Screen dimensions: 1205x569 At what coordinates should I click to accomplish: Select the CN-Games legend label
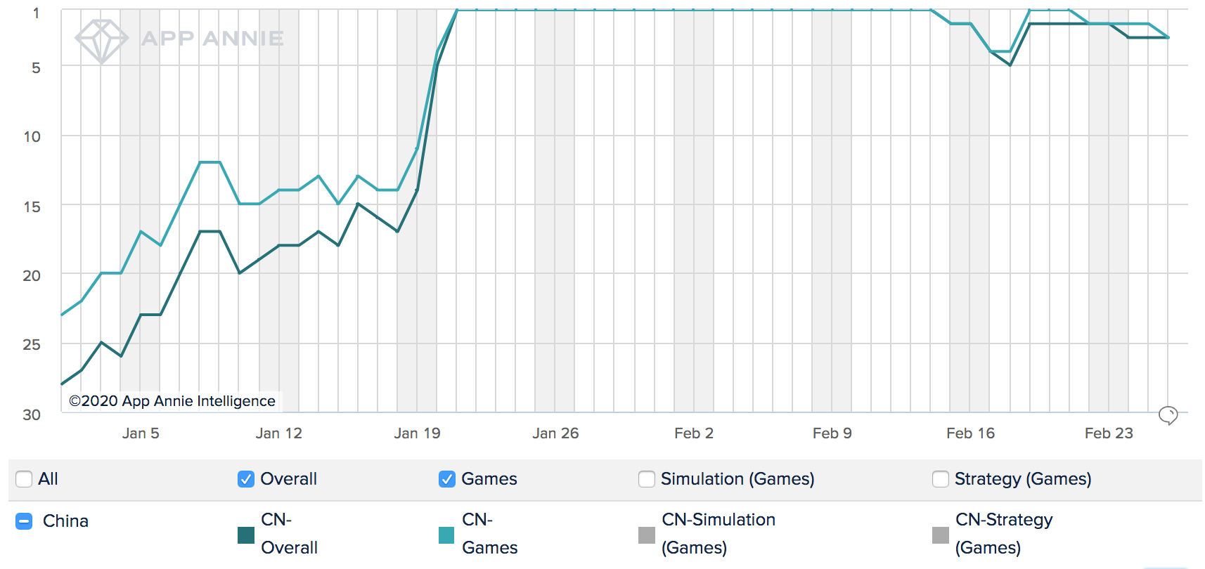point(489,534)
